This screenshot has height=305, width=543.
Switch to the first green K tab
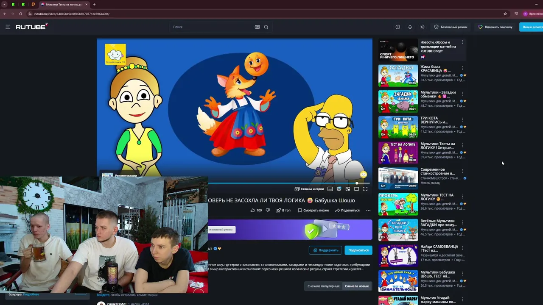tap(13, 4)
